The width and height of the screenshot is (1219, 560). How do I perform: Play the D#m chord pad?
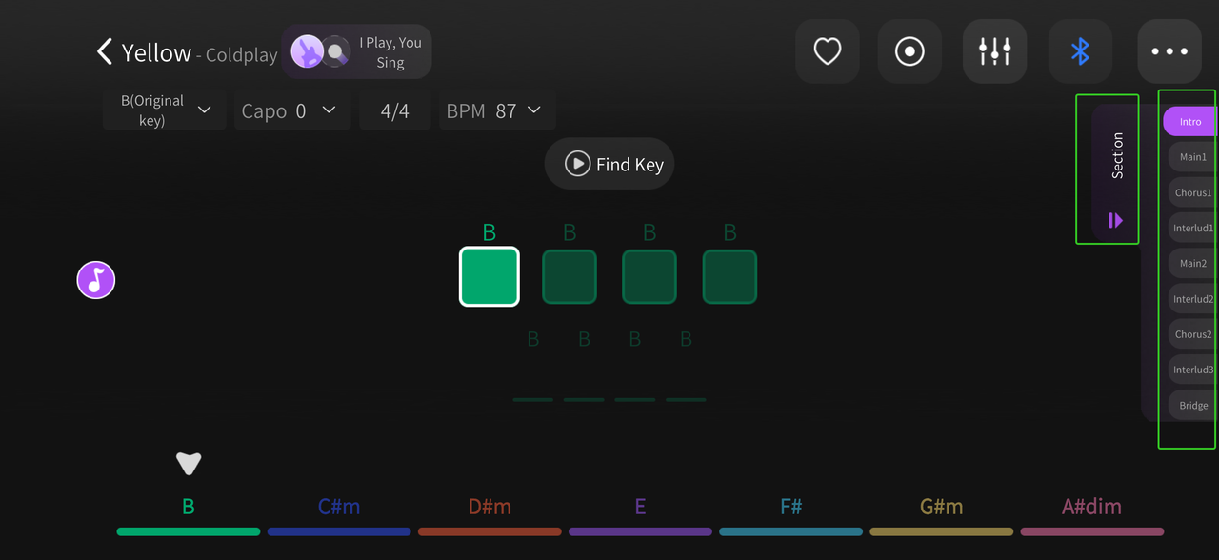(x=490, y=514)
